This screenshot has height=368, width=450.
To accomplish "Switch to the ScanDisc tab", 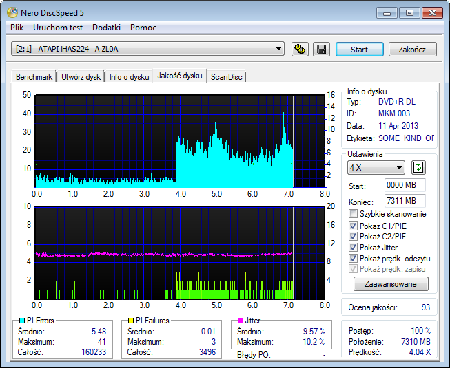I will click(227, 77).
